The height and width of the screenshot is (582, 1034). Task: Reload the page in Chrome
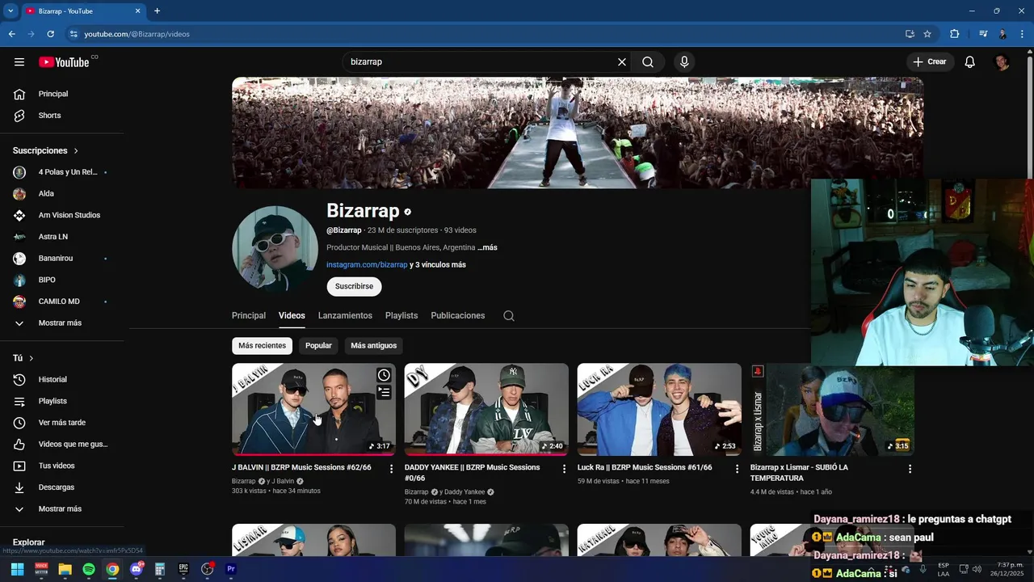[x=50, y=34]
